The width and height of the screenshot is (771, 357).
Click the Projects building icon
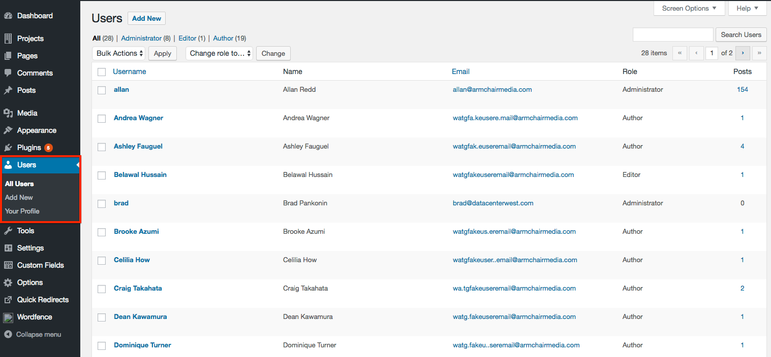click(x=8, y=39)
